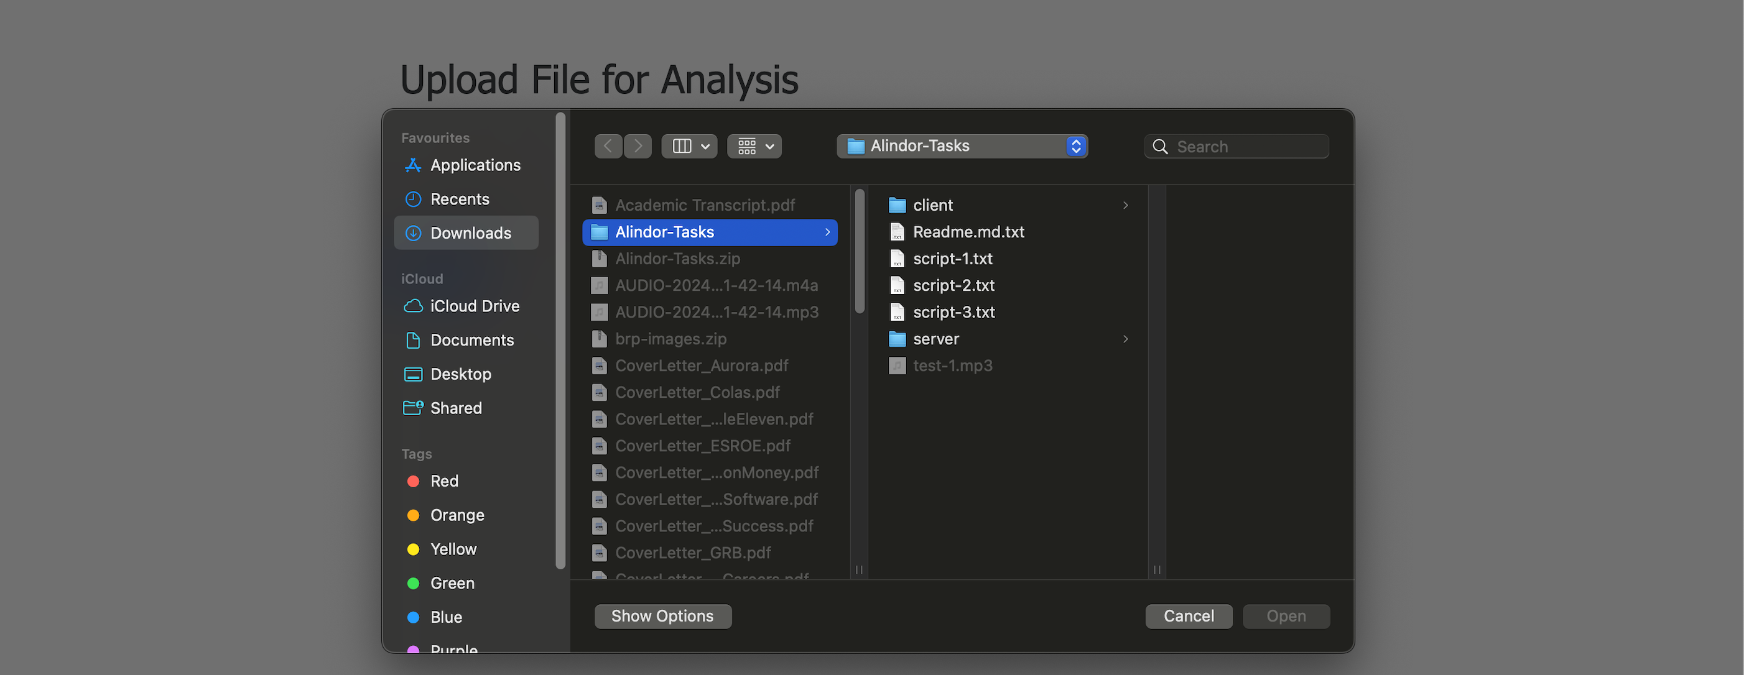Open Applications in the sidebar
This screenshot has height=675, width=1744.
click(475, 165)
